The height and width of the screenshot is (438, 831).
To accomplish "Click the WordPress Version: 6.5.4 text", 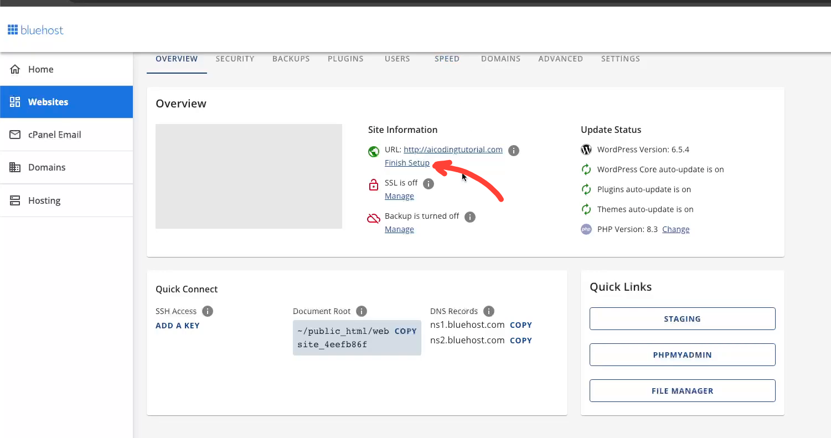I will click(643, 150).
